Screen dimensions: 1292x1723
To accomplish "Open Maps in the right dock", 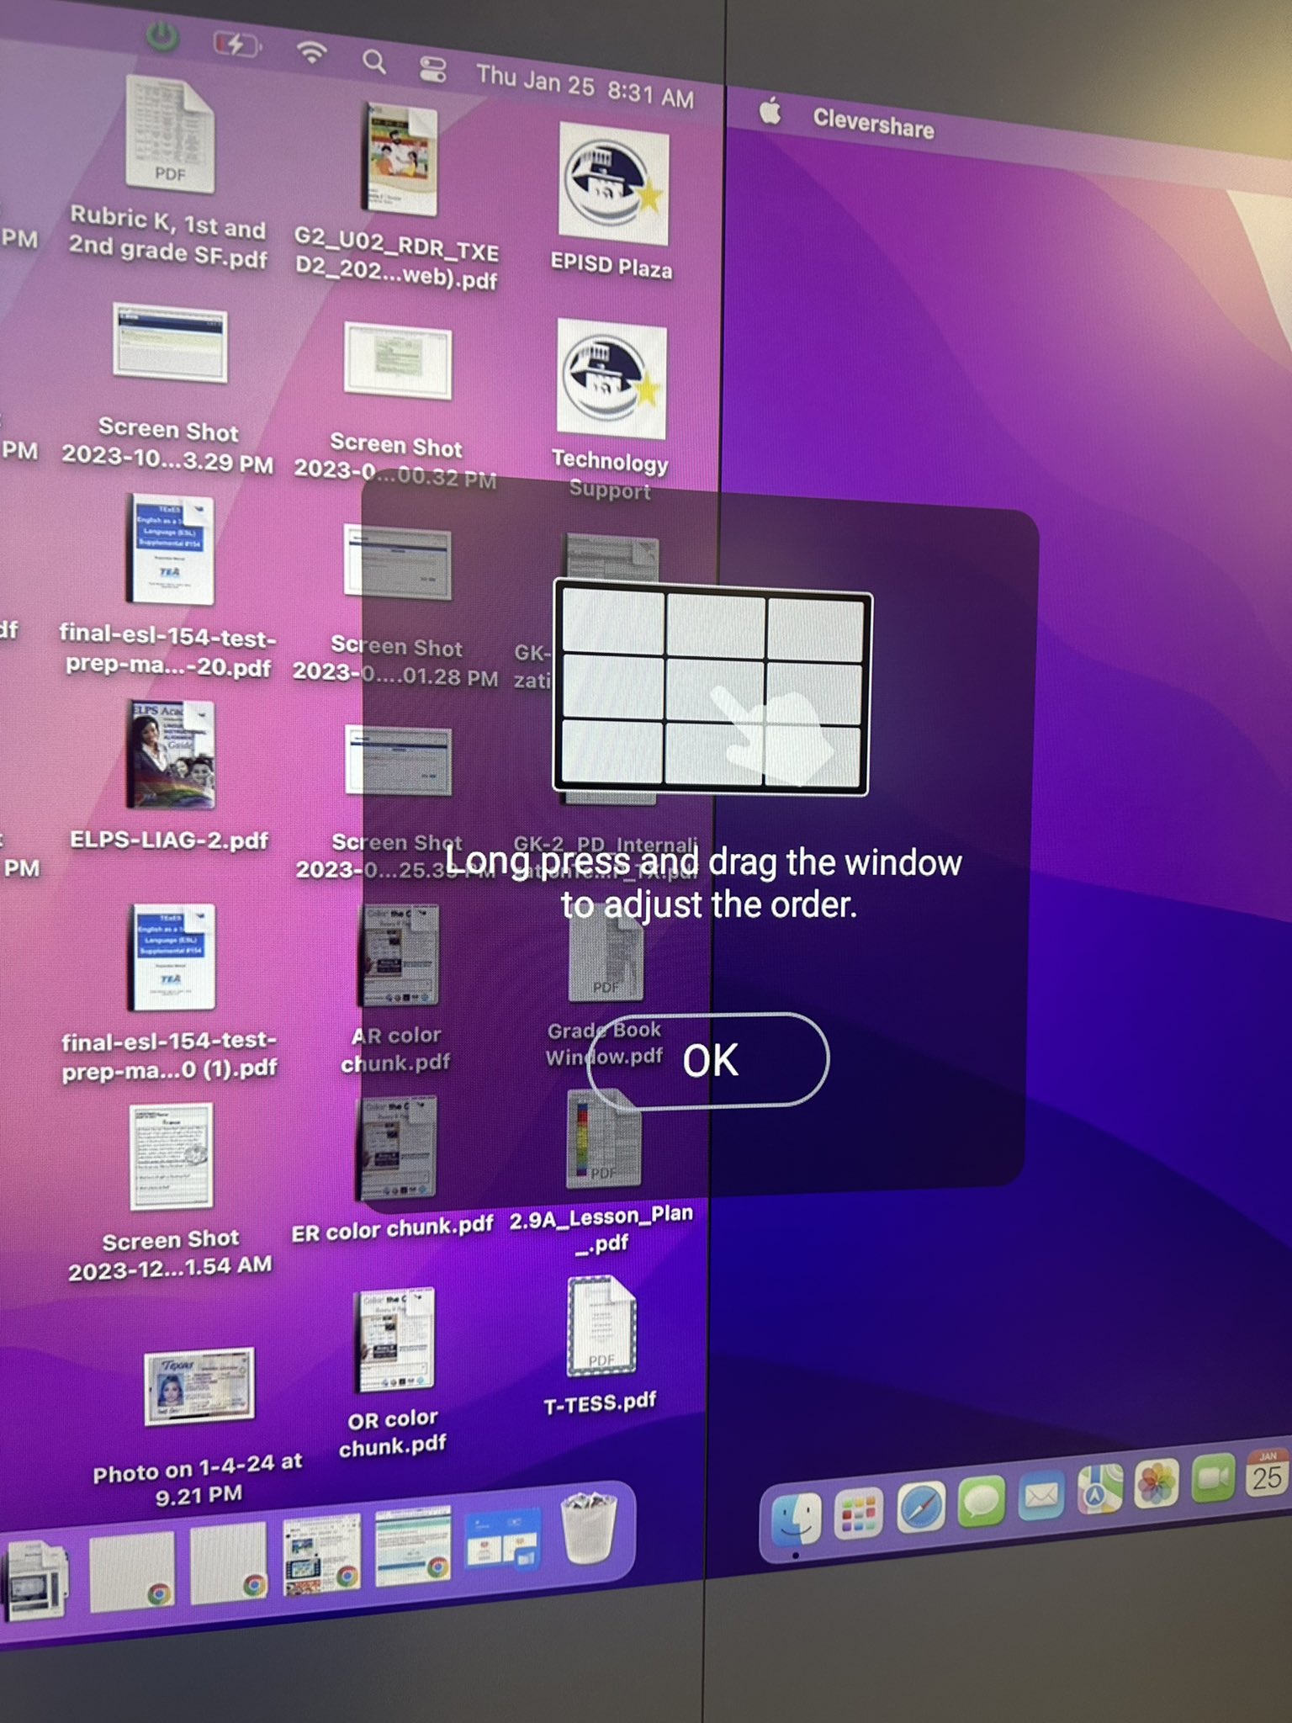I will click(x=1100, y=1489).
